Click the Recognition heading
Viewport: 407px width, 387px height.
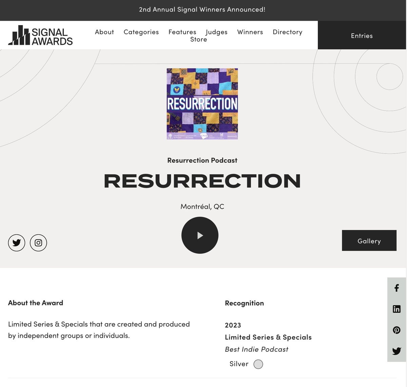pos(244,303)
